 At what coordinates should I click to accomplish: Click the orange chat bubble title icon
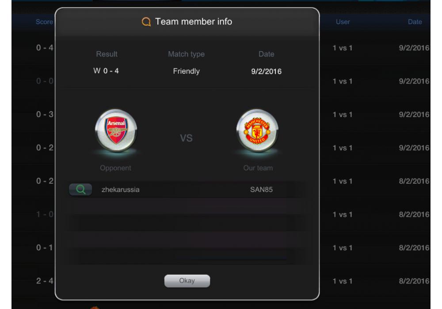pos(146,22)
